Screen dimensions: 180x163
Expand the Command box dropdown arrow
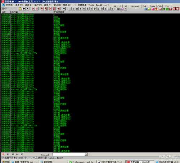86,154
